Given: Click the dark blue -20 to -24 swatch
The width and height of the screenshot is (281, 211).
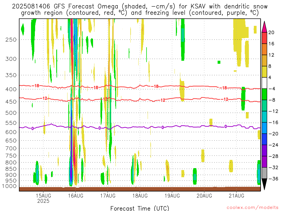Looking at the screenshot, I should [264, 139].
